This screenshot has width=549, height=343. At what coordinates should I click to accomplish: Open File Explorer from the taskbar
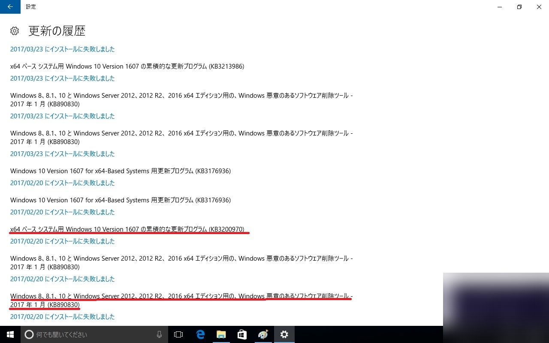click(221, 334)
